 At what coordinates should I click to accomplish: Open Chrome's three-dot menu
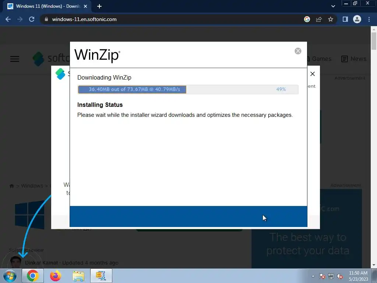tap(369, 19)
